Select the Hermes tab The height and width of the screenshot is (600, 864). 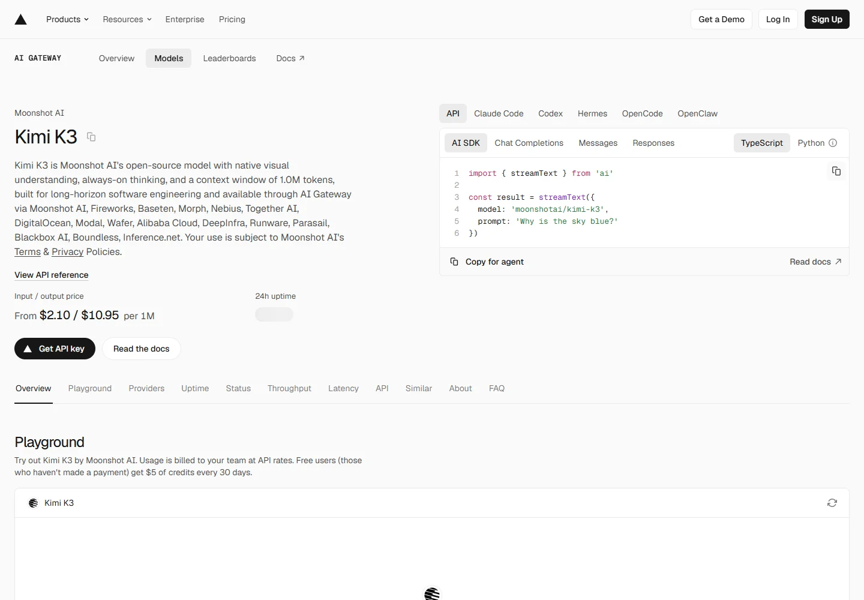tap(592, 113)
